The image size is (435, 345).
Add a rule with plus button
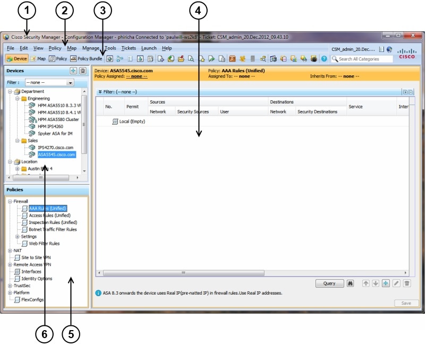coord(386,283)
